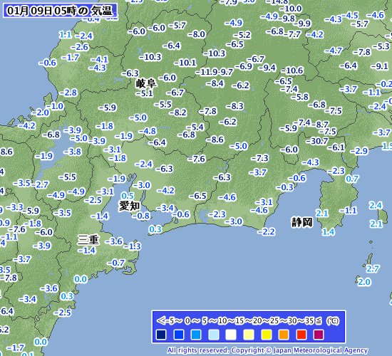This screenshot has height=356, width=392.
Task: Select the -10.6 temperature value
Action: [292, 70]
